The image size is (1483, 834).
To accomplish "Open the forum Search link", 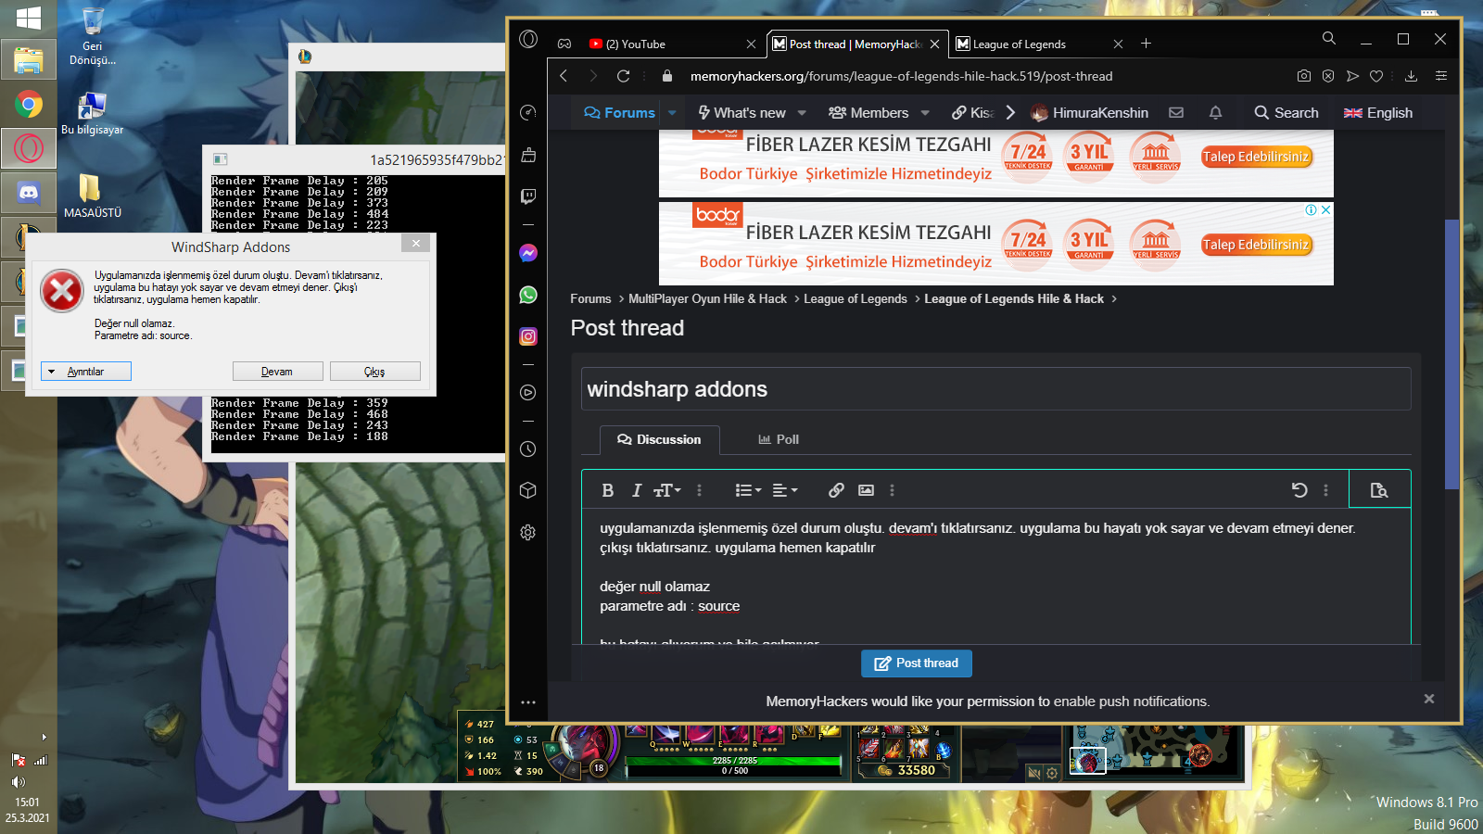I will click(x=1287, y=113).
